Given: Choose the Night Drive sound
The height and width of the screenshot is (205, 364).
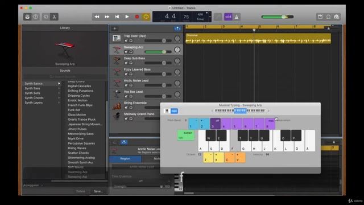Looking at the screenshot, I should [x=76, y=138].
